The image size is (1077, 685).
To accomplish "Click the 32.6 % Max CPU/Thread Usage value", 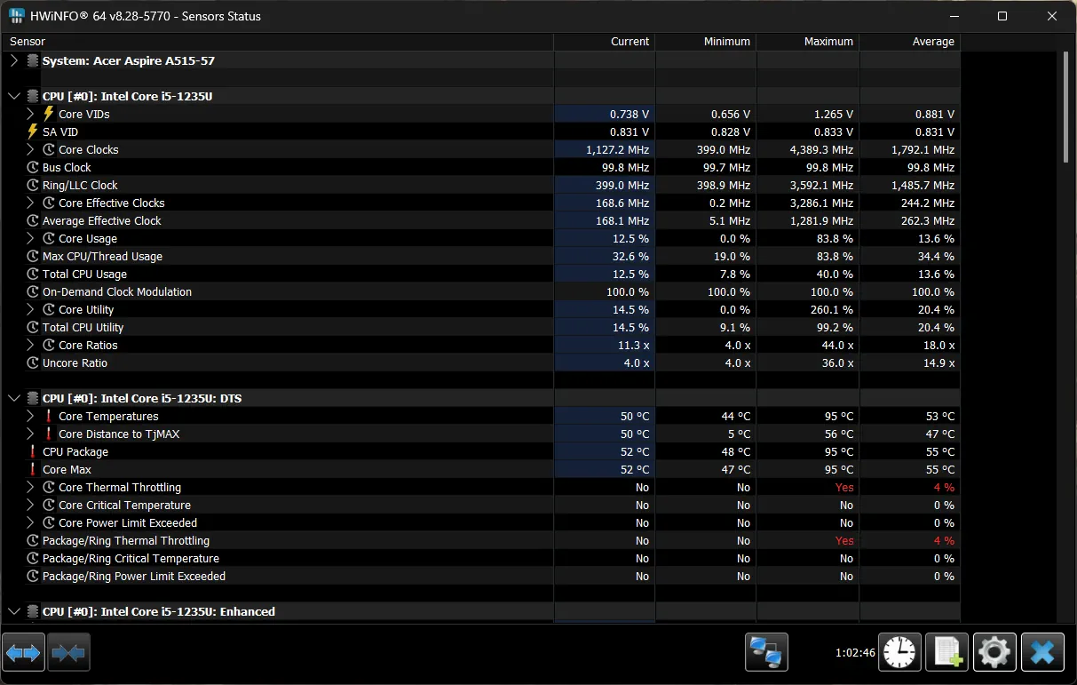I will coord(631,256).
